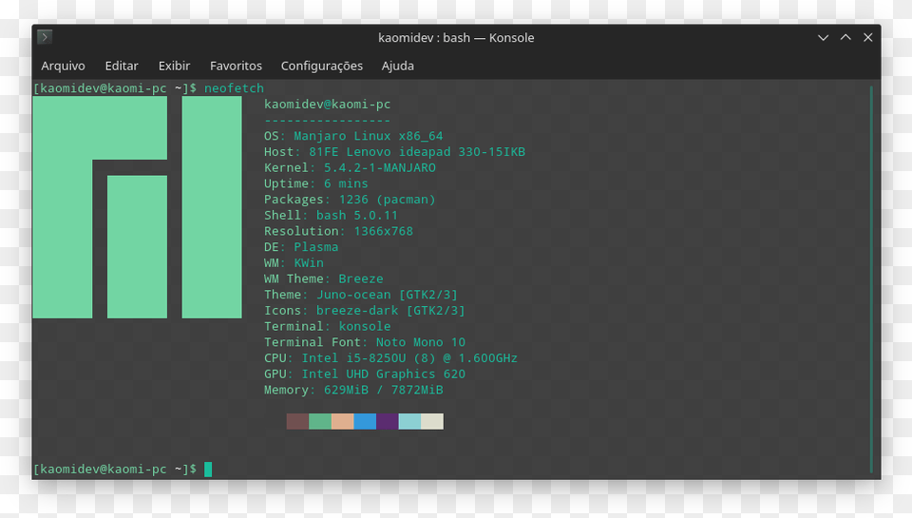This screenshot has height=518, width=912.
Task: Click the WM Theme: Breeze line
Action: coord(323,278)
